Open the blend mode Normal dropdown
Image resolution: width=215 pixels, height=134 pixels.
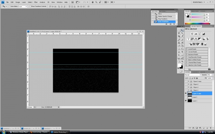coord(193,75)
